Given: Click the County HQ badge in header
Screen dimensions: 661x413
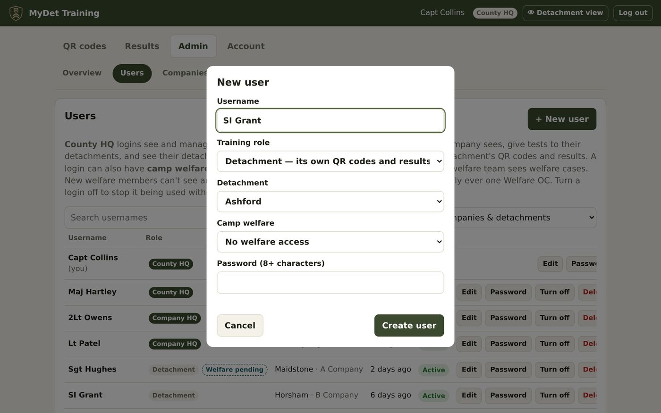Looking at the screenshot, I should pyautogui.click(x=495, y=13).
